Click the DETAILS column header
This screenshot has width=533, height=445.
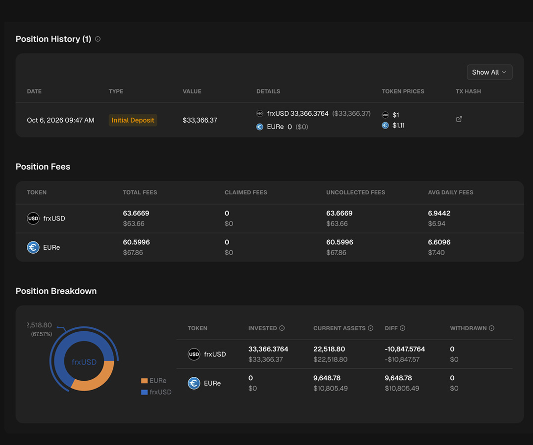268,91
